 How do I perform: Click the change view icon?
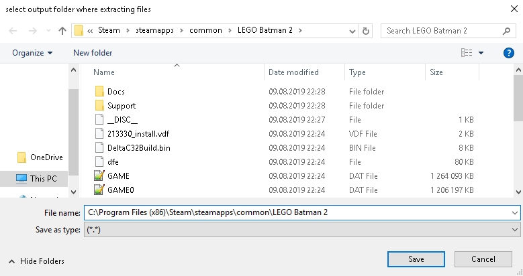467,53
